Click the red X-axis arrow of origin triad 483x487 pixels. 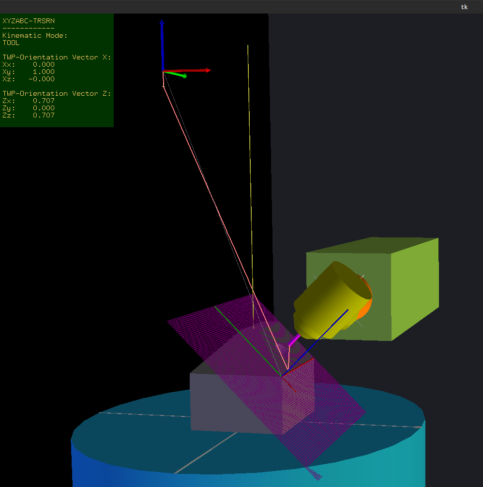click(186, 71)
